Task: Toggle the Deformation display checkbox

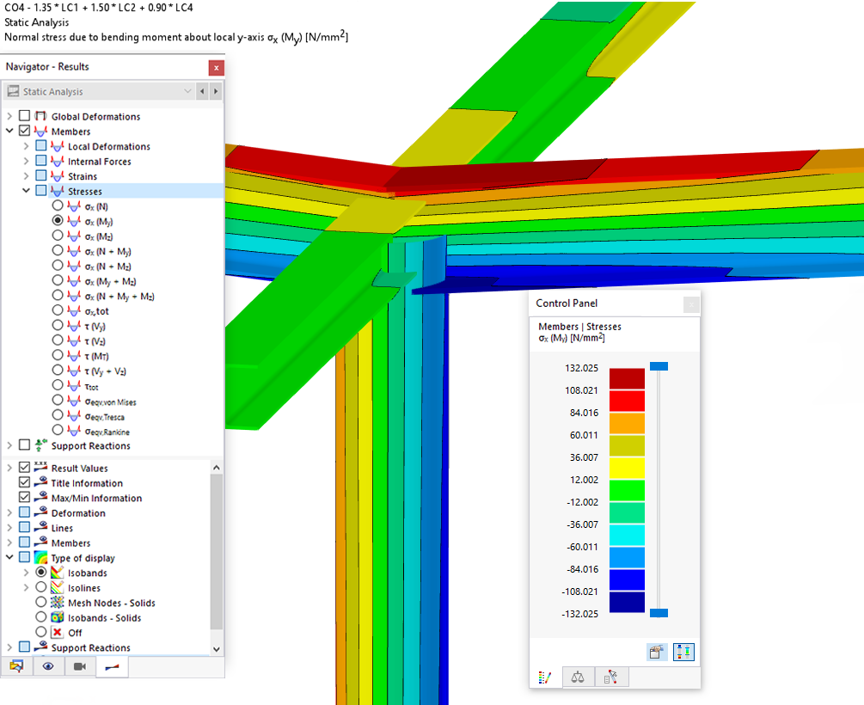Action: (x=24, y=512)
